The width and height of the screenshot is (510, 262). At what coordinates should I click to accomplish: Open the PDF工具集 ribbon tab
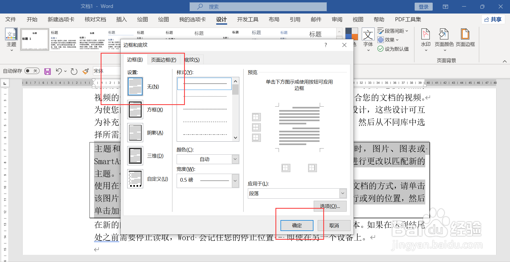[x=408, y=19]
